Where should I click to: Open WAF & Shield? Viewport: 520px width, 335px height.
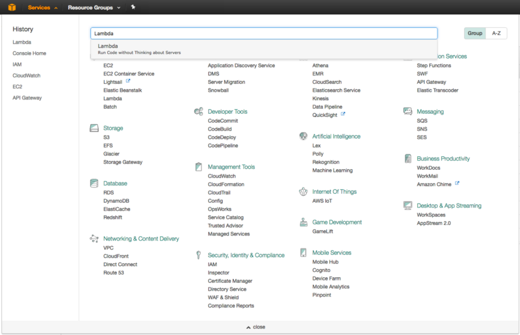223,297
